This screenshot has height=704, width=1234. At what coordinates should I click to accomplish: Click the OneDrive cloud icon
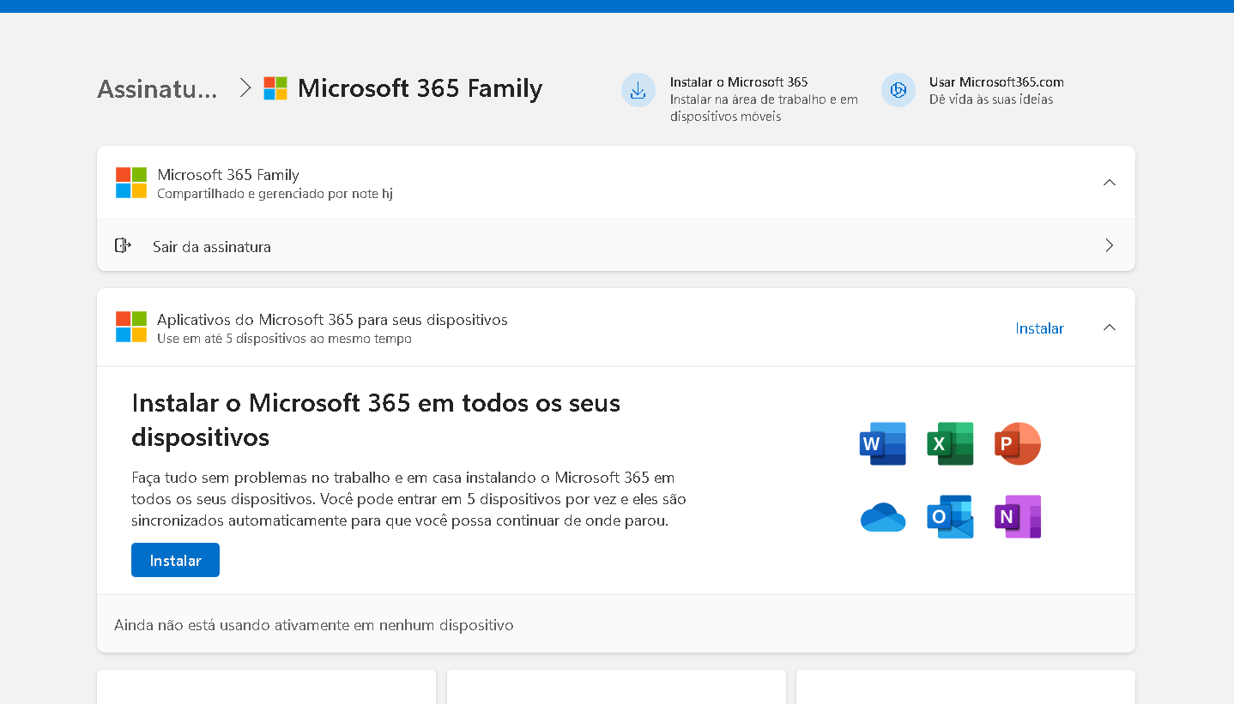coord(882,517)
